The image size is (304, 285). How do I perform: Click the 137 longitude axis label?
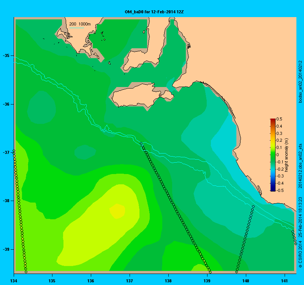point(130,281)
